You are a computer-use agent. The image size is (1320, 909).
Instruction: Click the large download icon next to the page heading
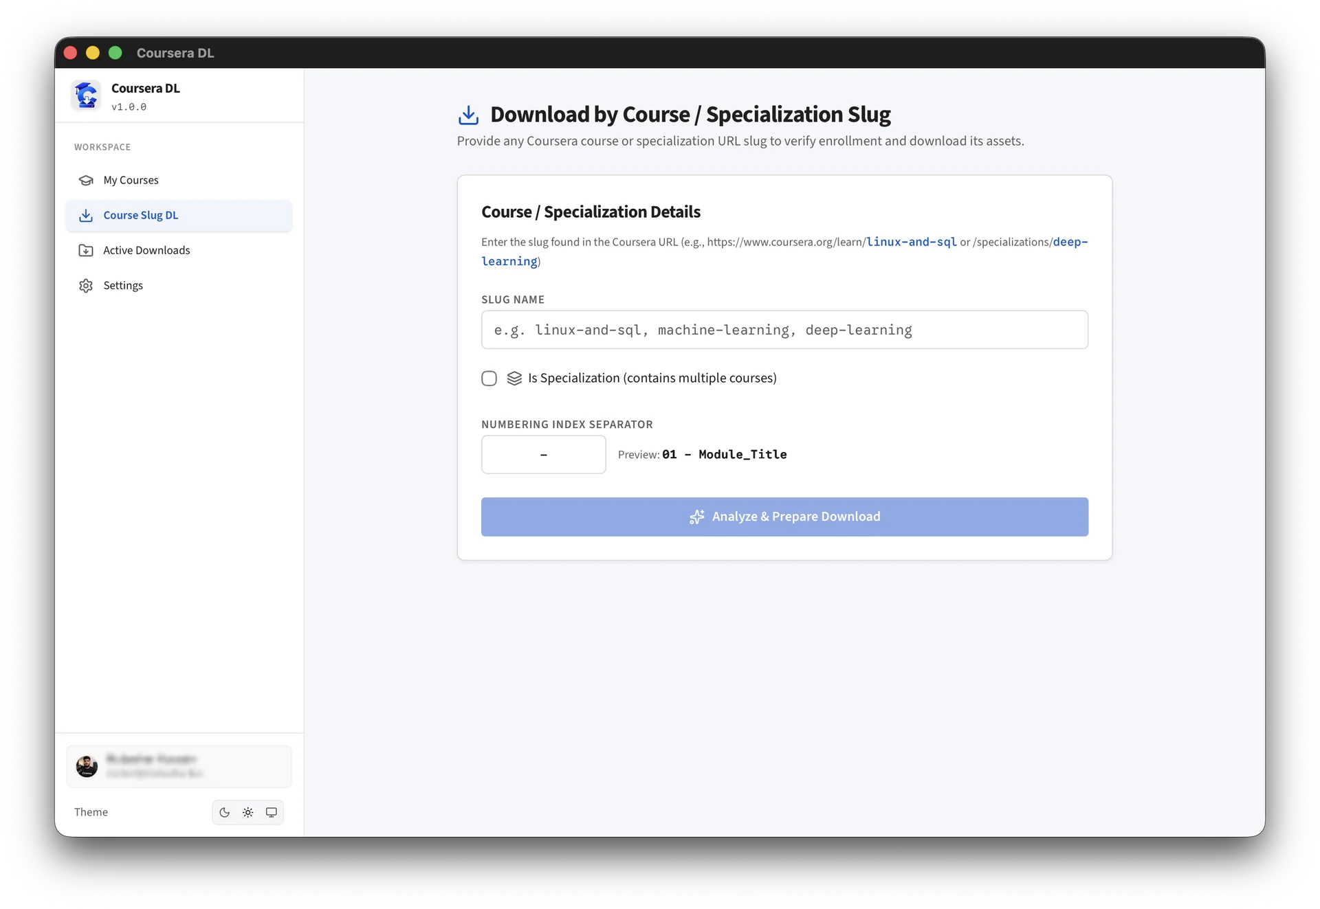click(468, 115)
